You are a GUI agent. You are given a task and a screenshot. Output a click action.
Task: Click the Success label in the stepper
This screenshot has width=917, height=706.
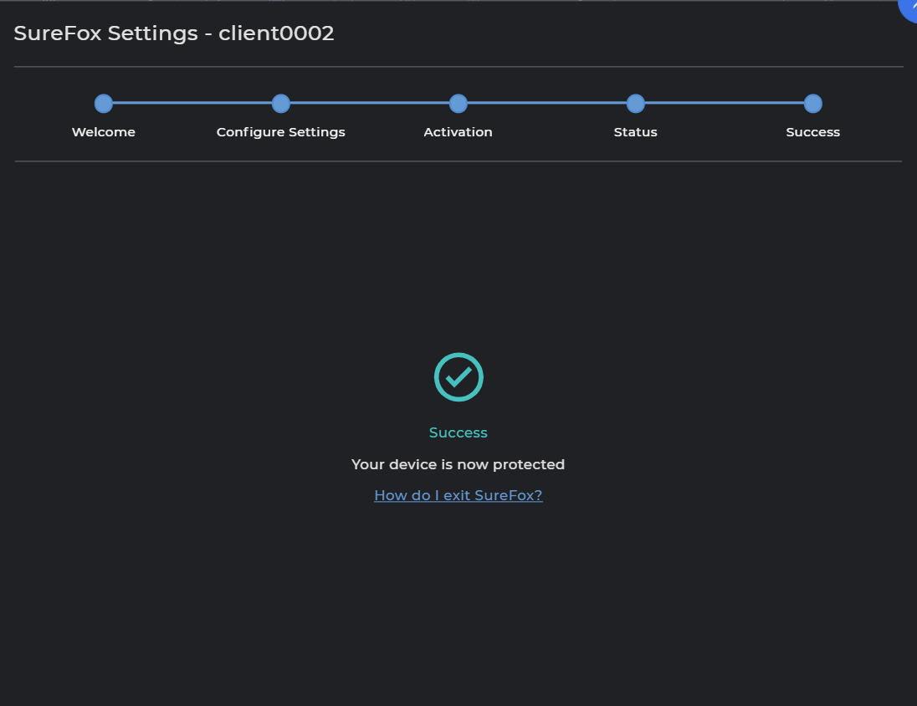pyautogui.click(x=812, y=132)
